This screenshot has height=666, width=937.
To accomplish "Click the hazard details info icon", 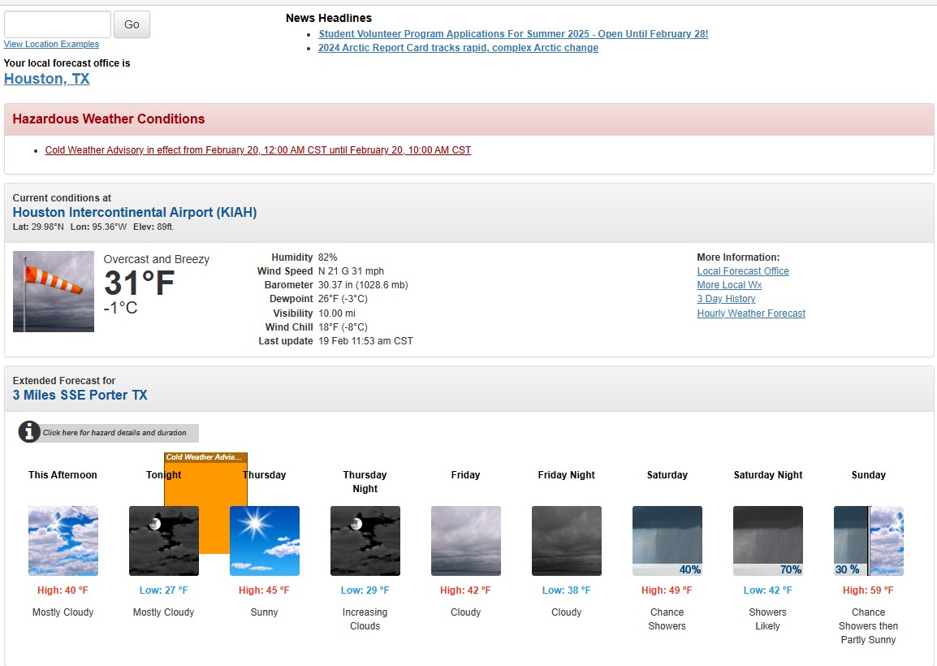I will point(30,432).
